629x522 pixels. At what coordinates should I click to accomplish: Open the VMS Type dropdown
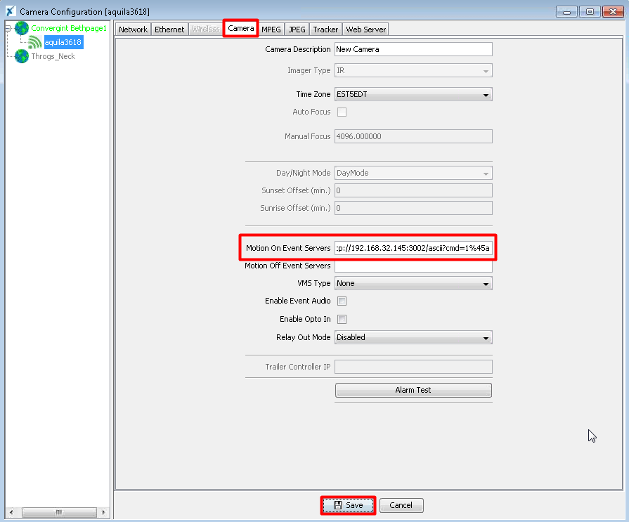tap(413, 283)
